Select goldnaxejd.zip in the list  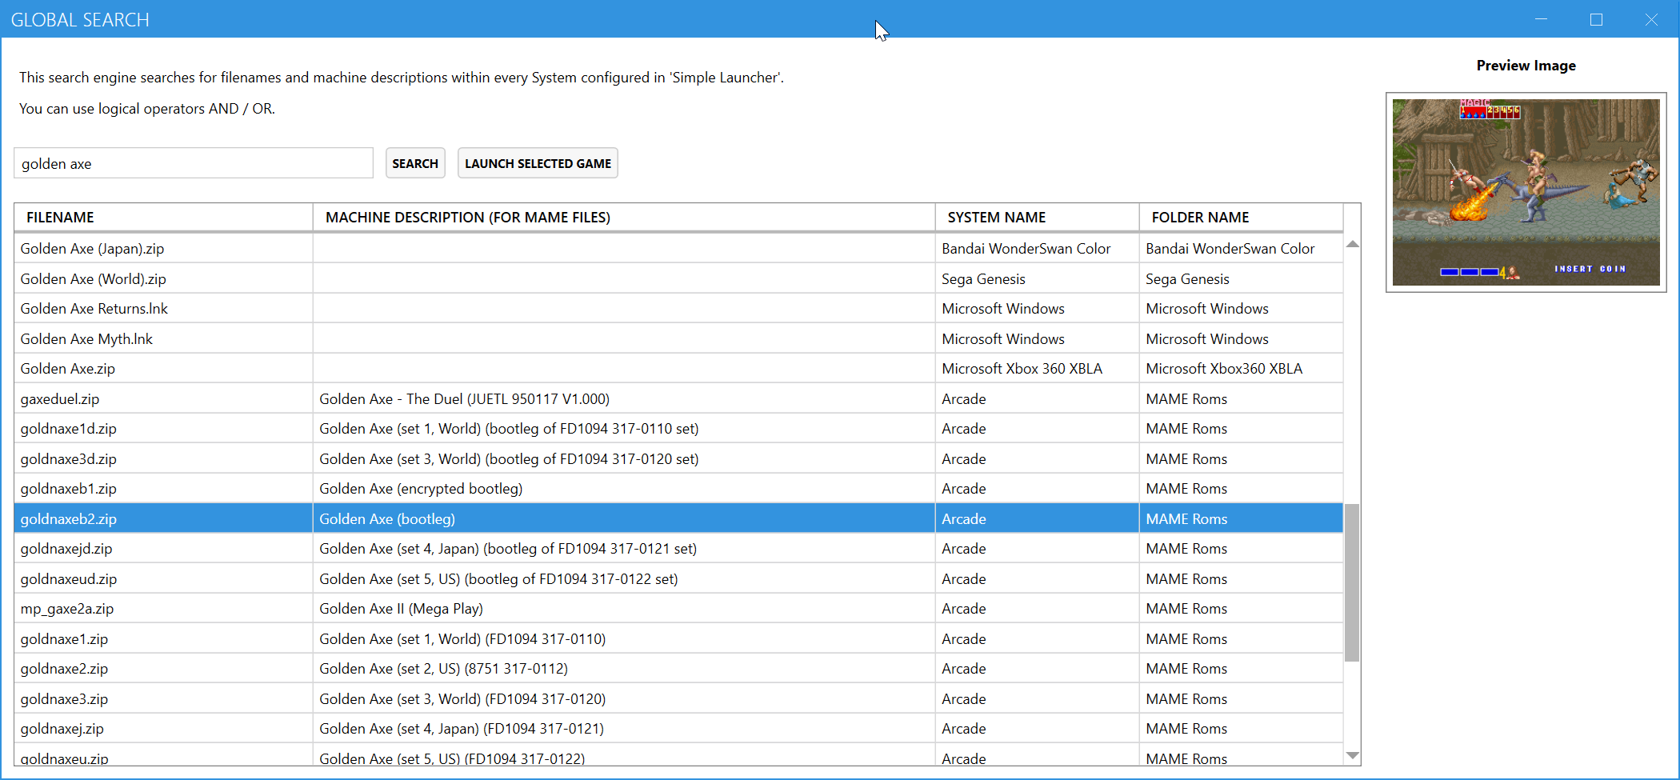[66, 549]
